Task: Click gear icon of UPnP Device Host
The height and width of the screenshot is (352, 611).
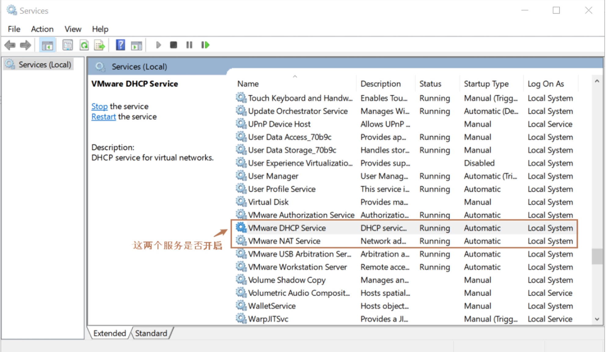Action: point(241,124)
